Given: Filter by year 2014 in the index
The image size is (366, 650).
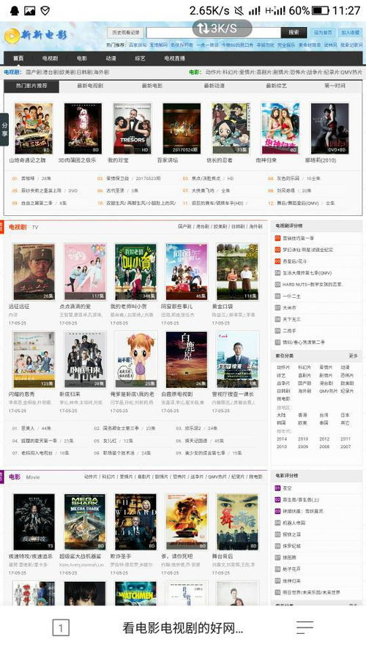Looking at the screenshot, I should tap(282, 438).
